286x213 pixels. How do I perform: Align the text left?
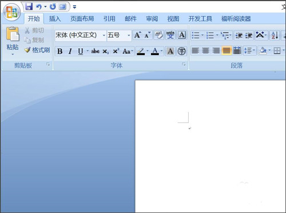195,51
